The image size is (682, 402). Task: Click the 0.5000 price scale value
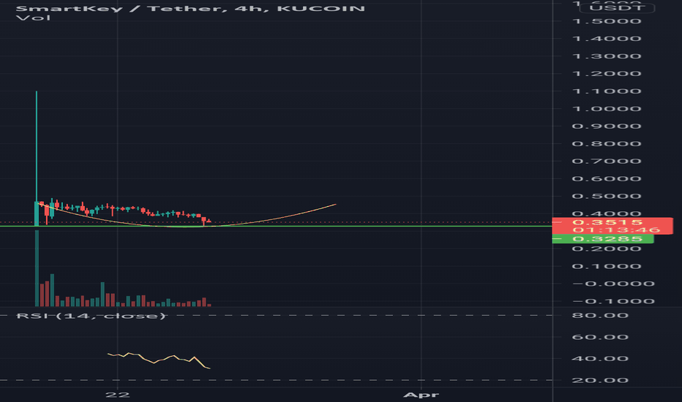tap(607, 196)
